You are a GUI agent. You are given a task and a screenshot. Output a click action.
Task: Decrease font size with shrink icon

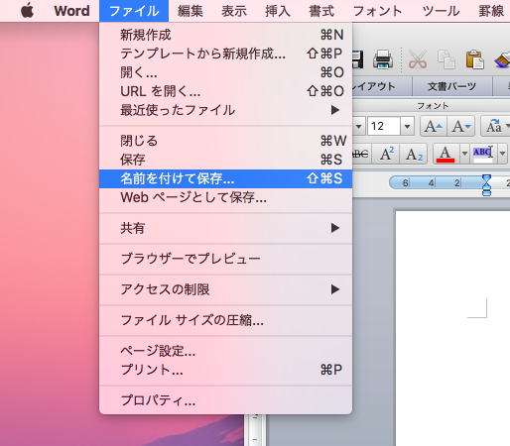click(461, 126)
